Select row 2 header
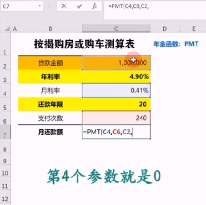This screenshot has width=206, height=205. [x=5, y=63]
